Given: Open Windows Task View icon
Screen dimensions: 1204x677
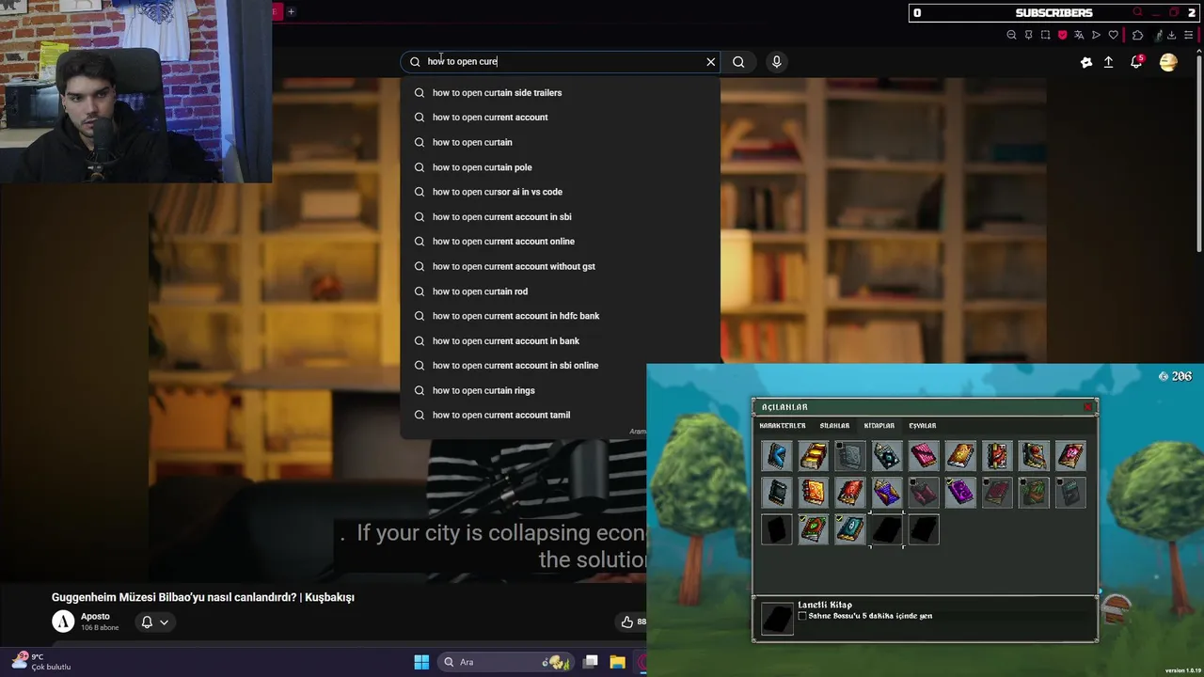Looking at the screenshot, I should tap(591, 662).
